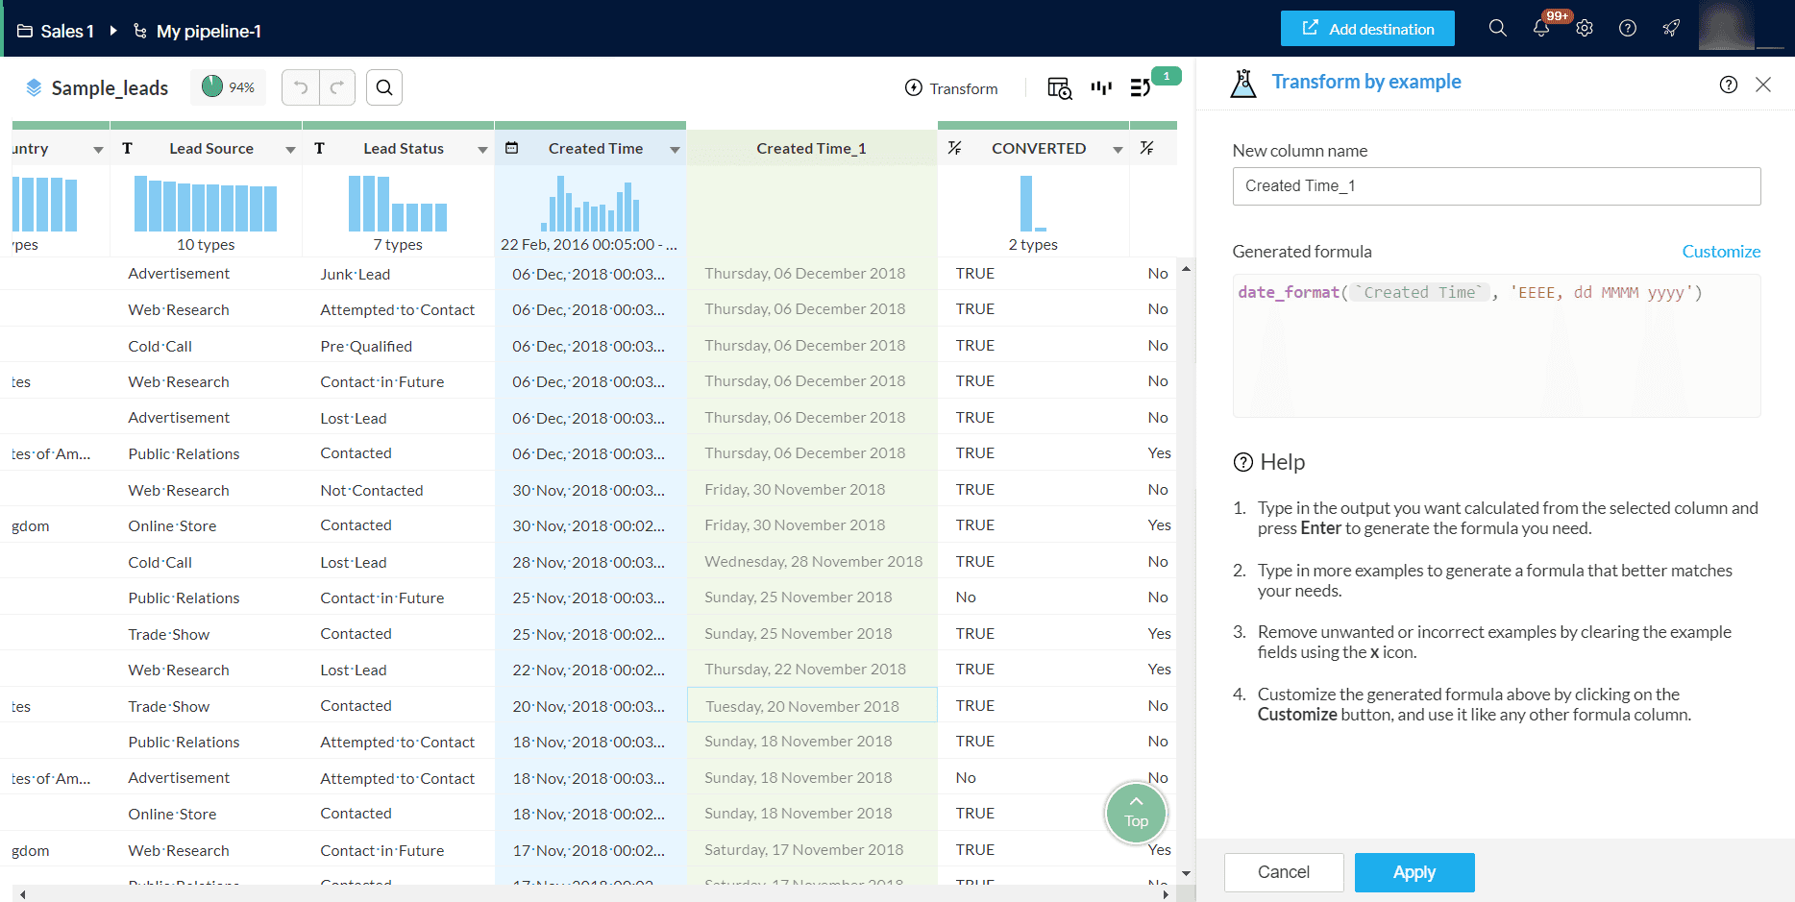
Task: Expand the CONVERTED column dropdown
Action: [1118, 150]
